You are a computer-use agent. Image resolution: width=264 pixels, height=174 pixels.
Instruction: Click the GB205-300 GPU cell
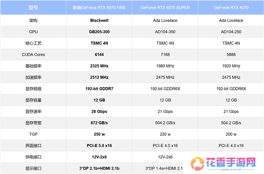[x=99, y=31]
